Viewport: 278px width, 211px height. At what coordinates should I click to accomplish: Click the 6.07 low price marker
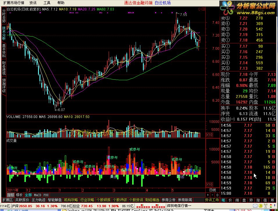click(61, 110)
